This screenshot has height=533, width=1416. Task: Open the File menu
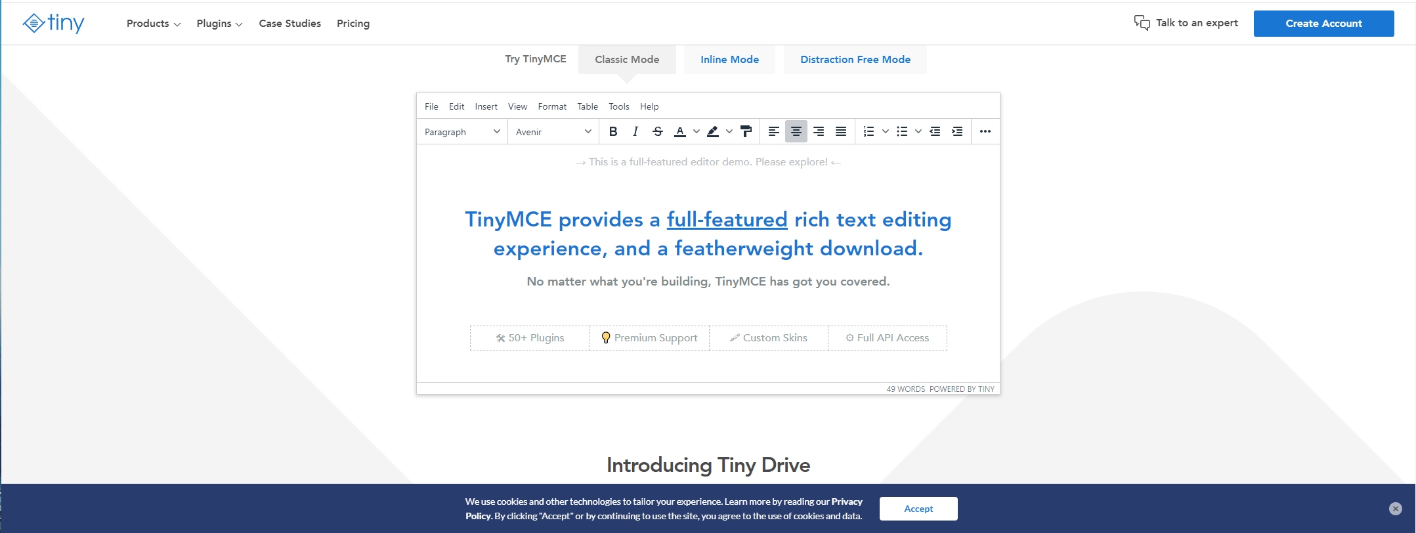coord(431,106)
